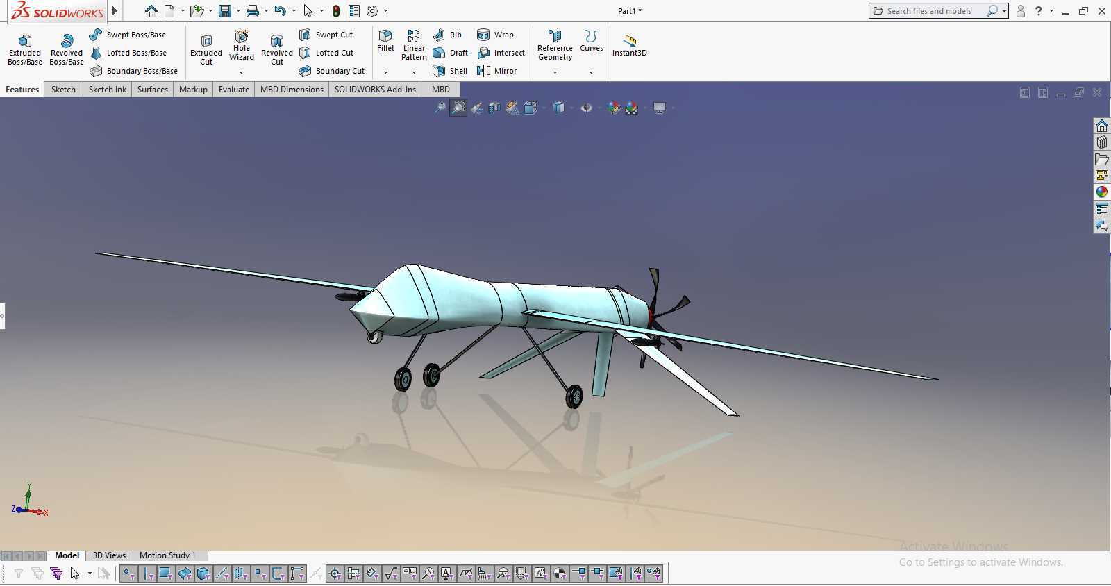This screenshot has width=1111, height=586.
Task: Click the Undo arrow icon
Action: 280,11
